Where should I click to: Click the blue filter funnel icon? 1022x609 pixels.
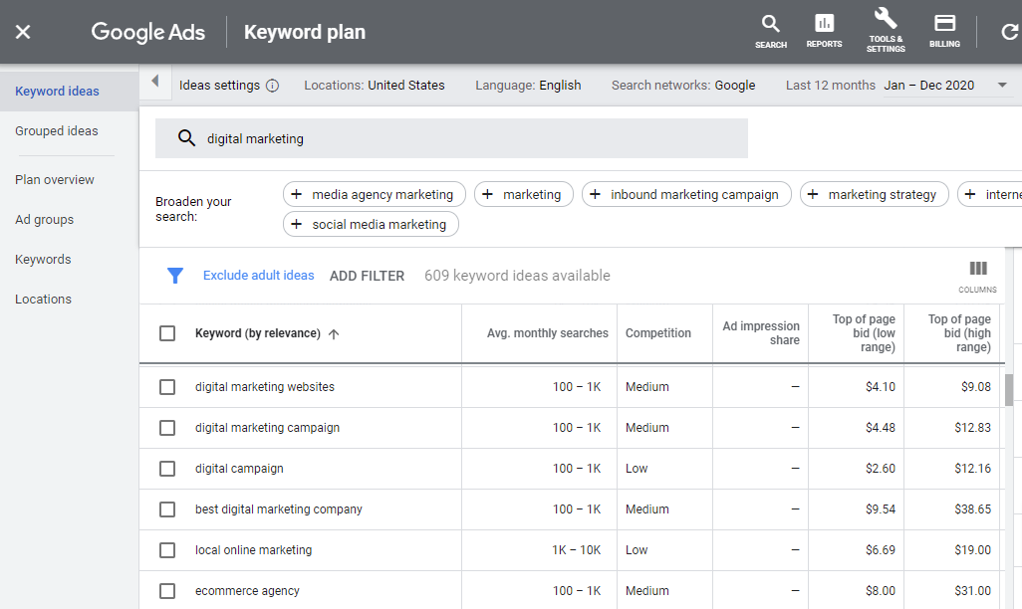pos(174,276)
